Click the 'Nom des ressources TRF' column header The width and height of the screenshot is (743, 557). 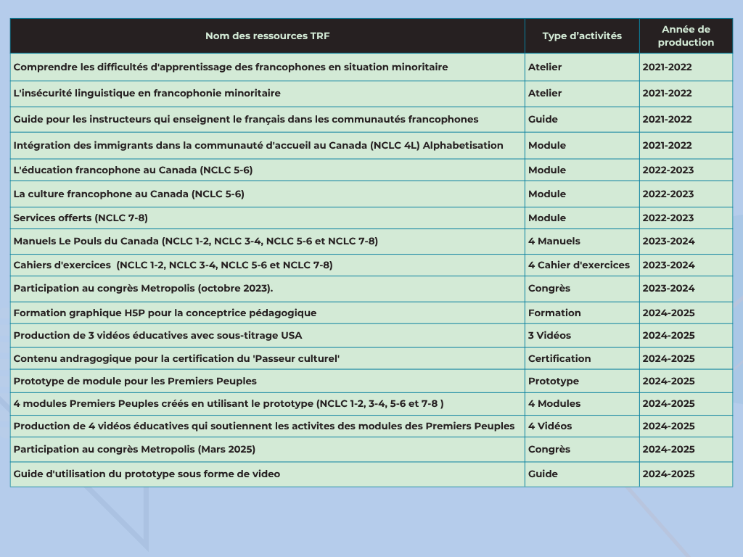tap(267, 36)
